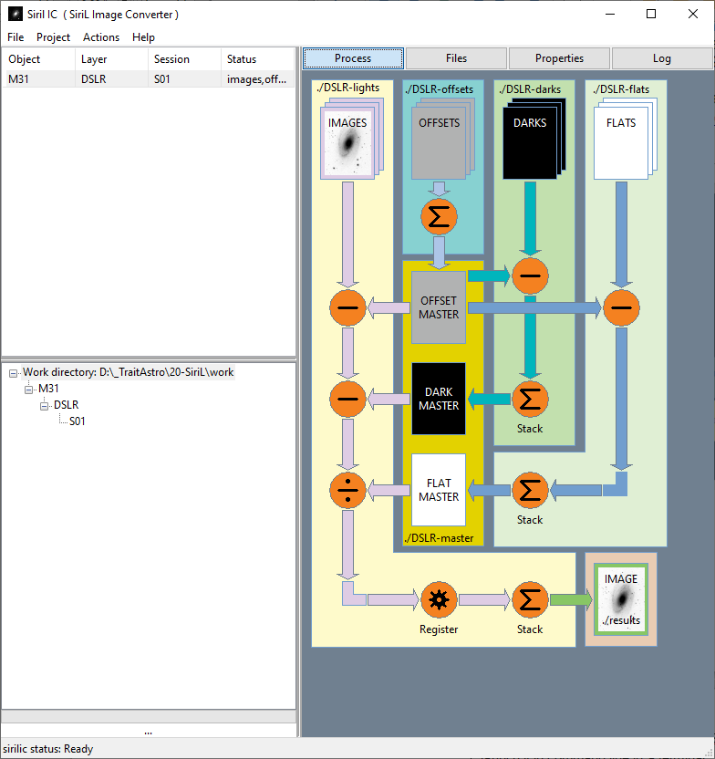This screenshot has width=715, height=759.
Task: Click the Session column header
Action: click(x=185, y=59)
